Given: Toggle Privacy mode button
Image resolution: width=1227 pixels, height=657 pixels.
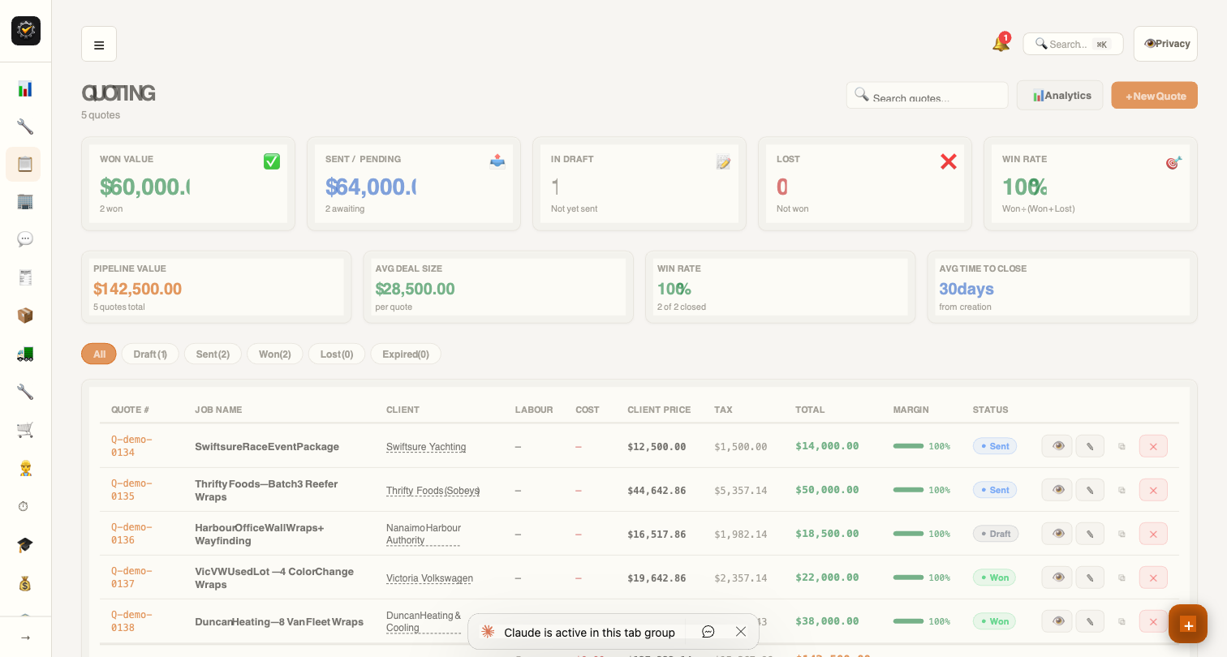Looking at the screenshot, I should [1165, 44].
